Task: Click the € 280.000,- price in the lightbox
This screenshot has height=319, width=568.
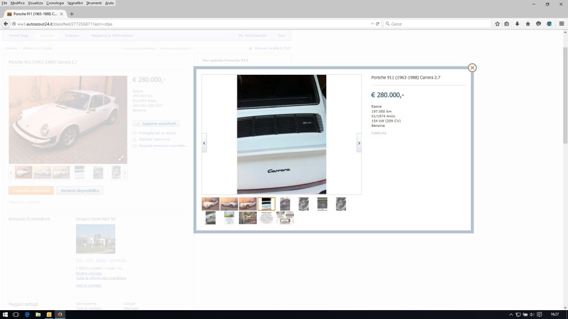Action: 388,95
